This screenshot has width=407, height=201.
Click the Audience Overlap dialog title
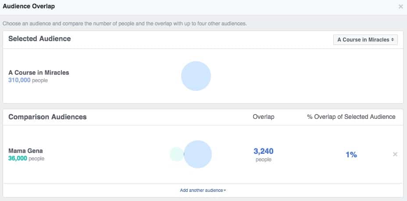pos(29,7)
